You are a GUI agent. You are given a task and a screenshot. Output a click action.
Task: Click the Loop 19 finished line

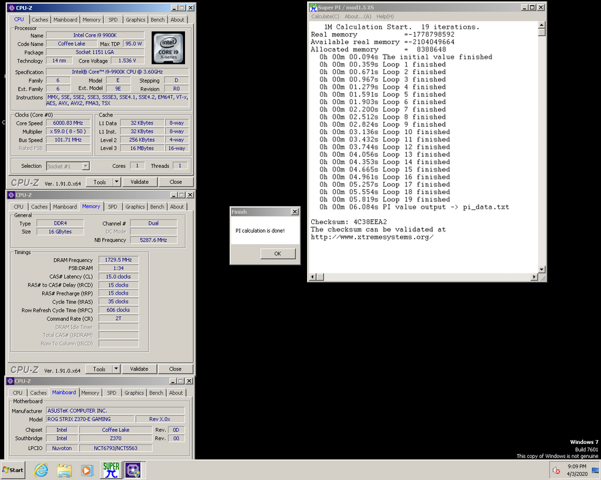coord(385,199)
